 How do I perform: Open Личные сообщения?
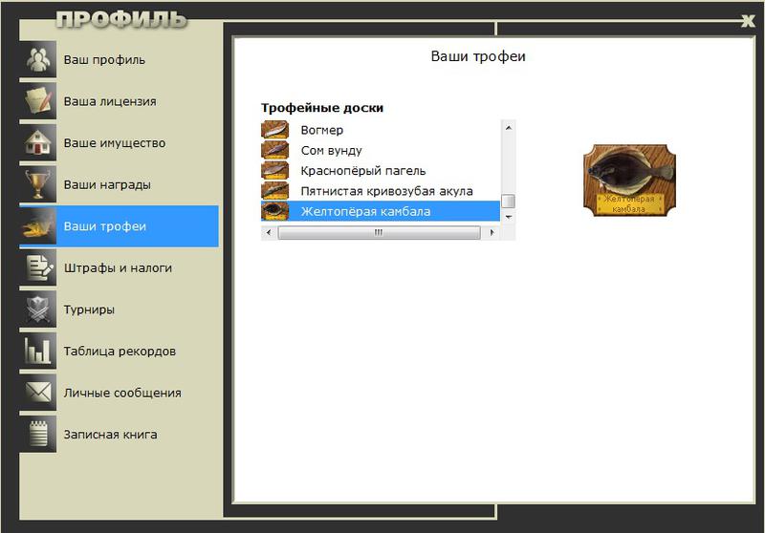coord(119,393)
